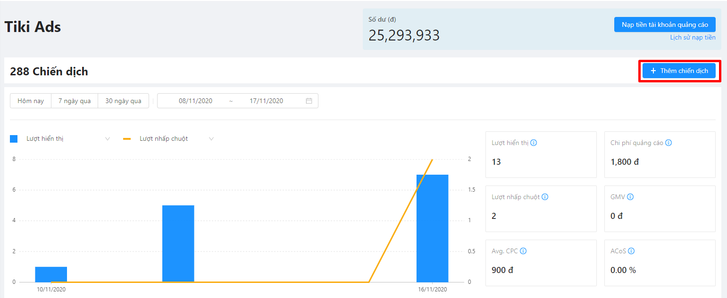Click orange line swatch of Lượt nhấp chuột legend

coord(127,139)
